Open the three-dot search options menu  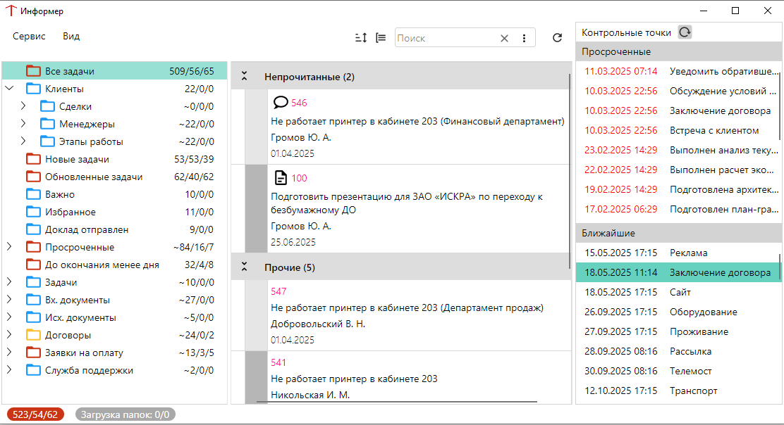pyautogui.click(x=524, y=37)
